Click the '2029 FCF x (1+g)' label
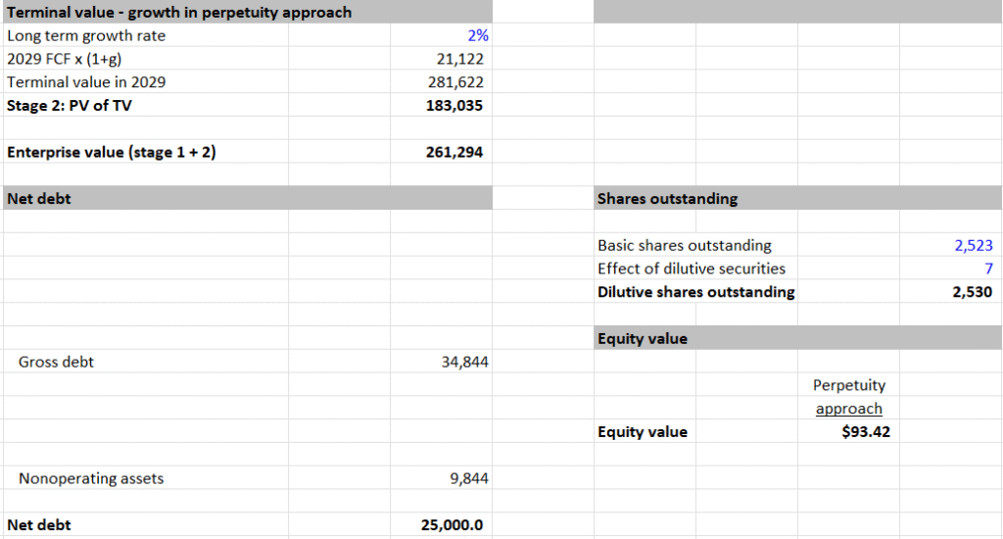1003x539 pixels. click(x=64, y=59)
